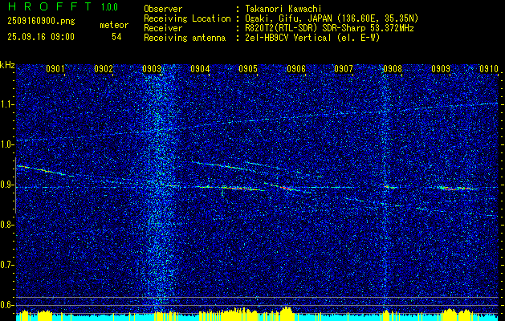
Task: Click the 1.0 kHz axis label
Action: (x=6, y=144)
